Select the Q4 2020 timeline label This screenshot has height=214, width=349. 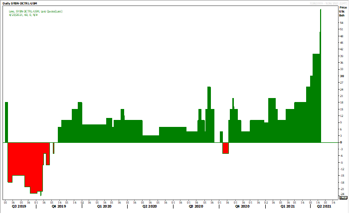tap(242, 206)
